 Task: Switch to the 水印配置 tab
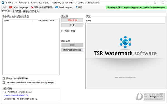(17, 11)
